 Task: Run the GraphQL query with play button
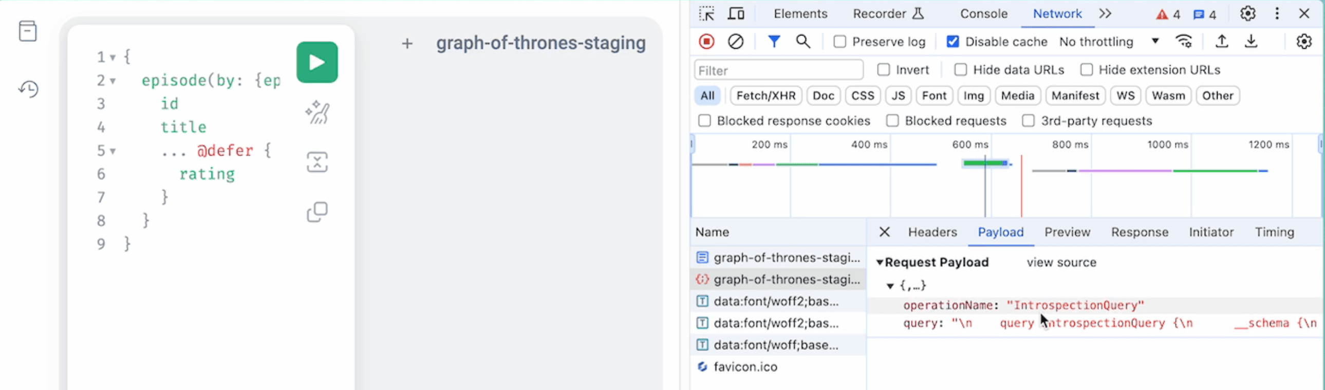coord(317,62)
